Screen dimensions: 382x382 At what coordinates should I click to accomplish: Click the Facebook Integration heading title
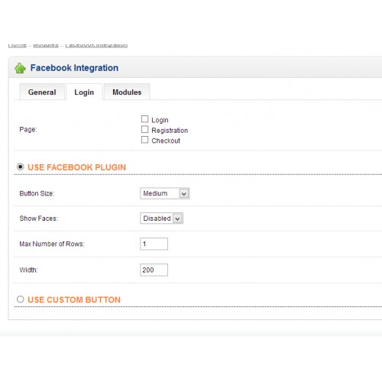pos(74,68)
